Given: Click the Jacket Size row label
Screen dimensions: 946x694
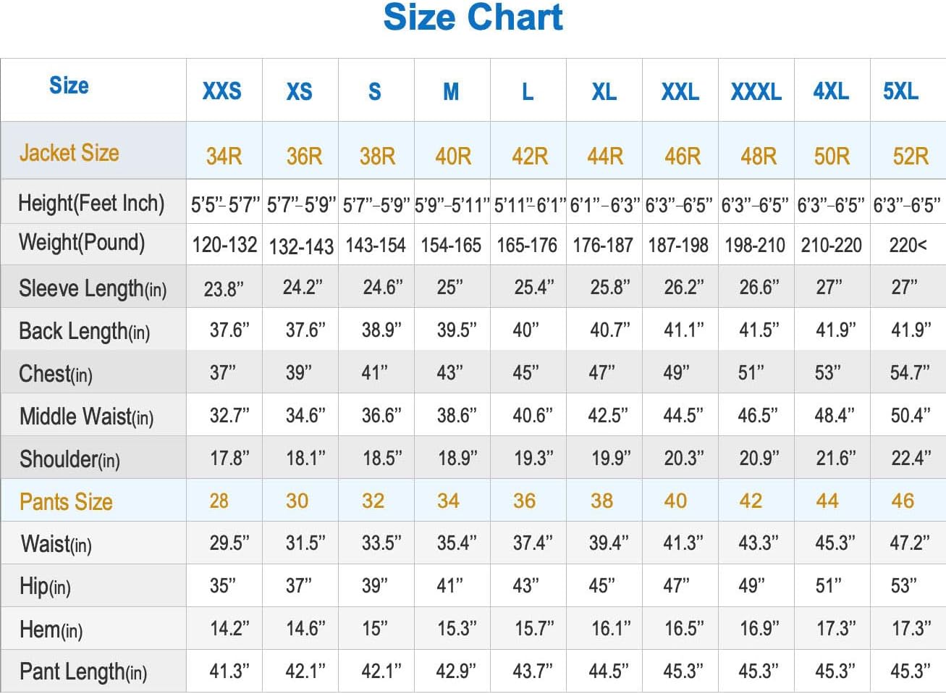Looking at the screenshot, I should click(x=69, y=153).
